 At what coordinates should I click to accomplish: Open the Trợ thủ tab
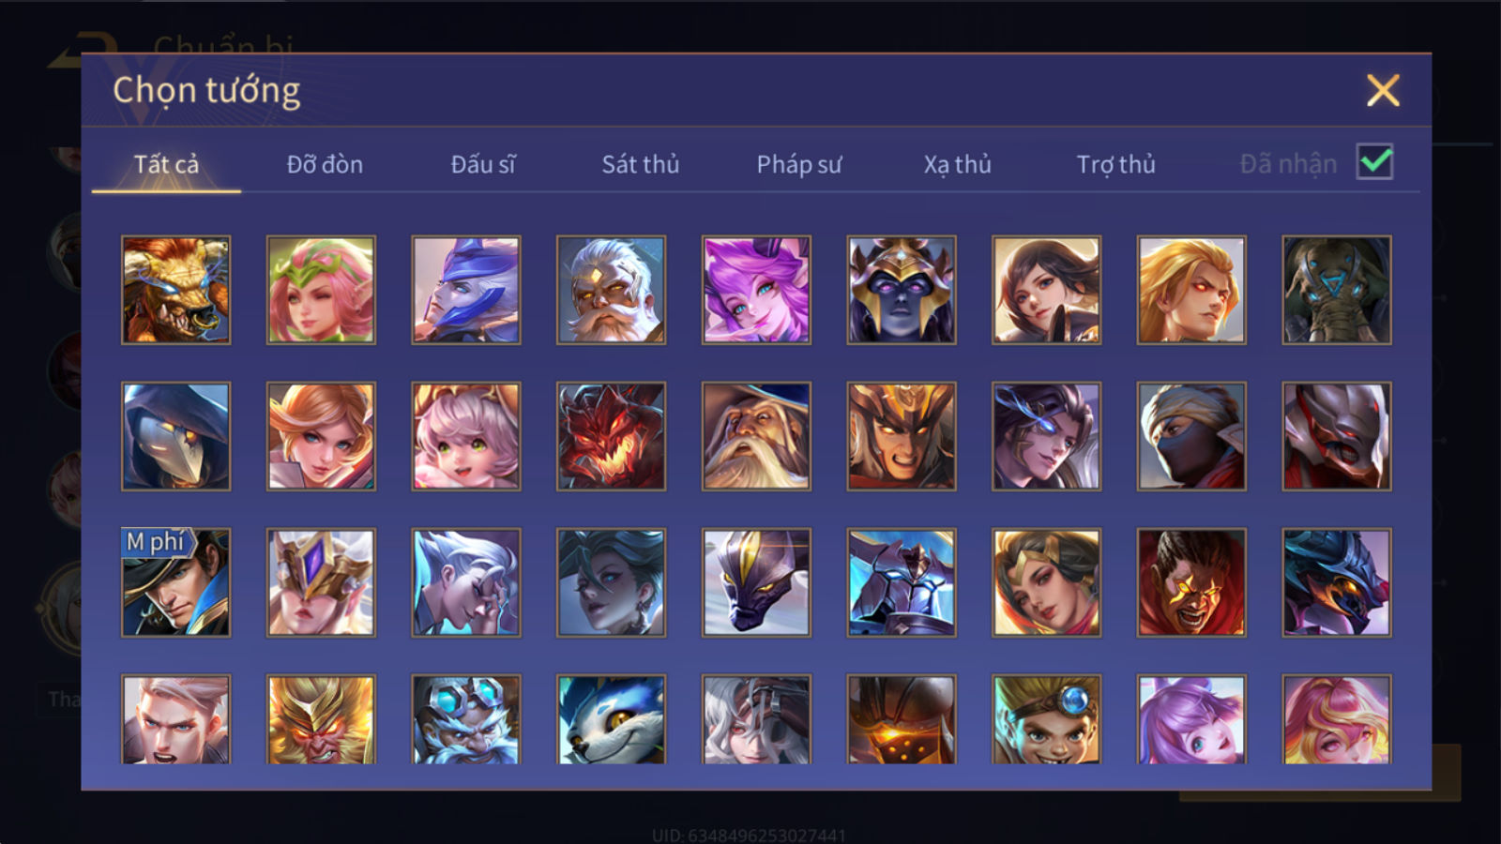1115,164
